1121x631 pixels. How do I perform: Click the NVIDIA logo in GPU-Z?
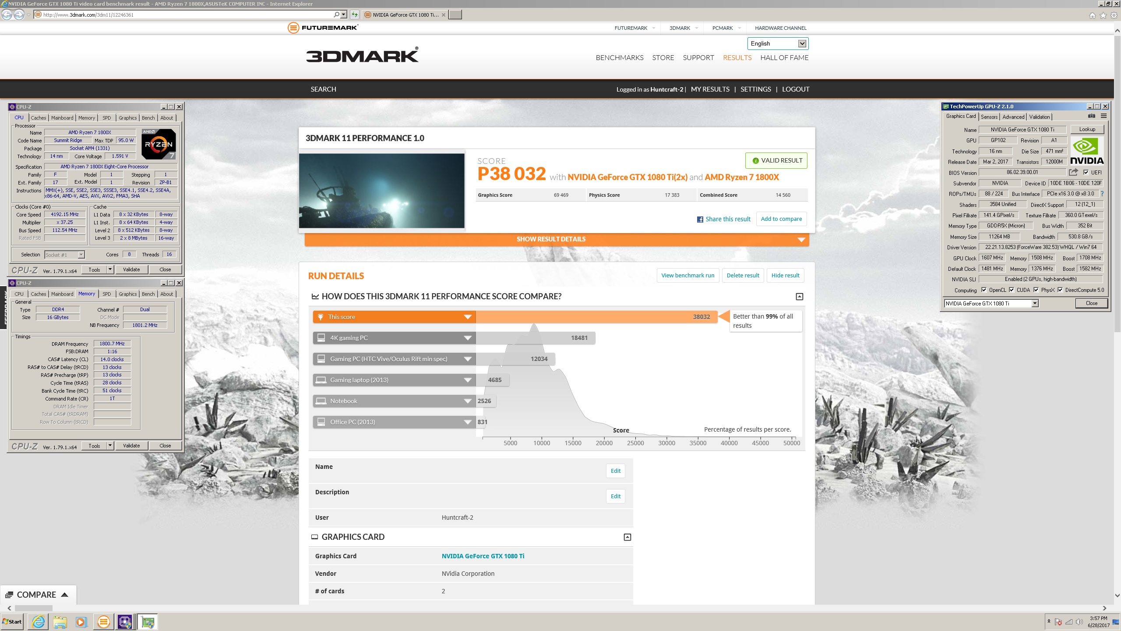tap(1087, 151)
